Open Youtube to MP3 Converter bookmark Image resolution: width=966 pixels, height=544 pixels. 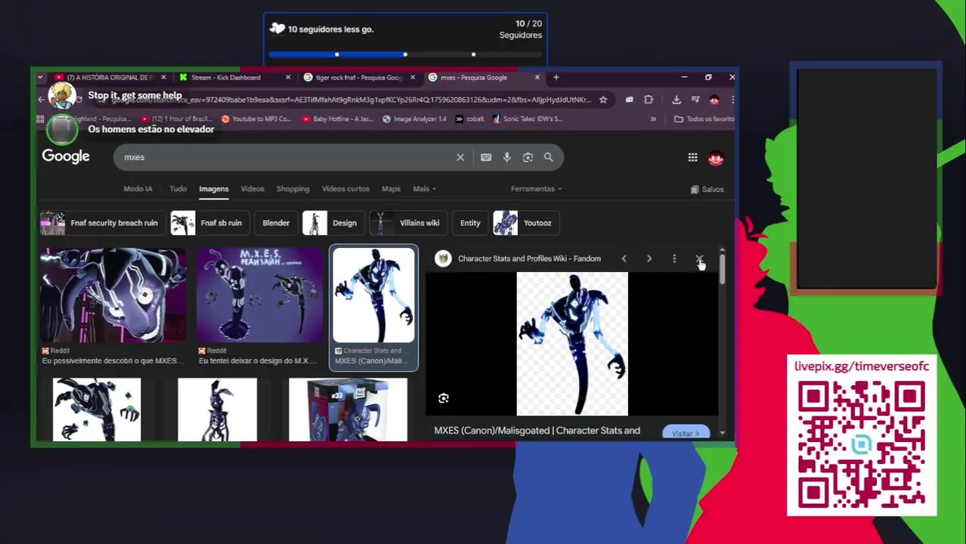pyautogui.click(x=255, y=119)
